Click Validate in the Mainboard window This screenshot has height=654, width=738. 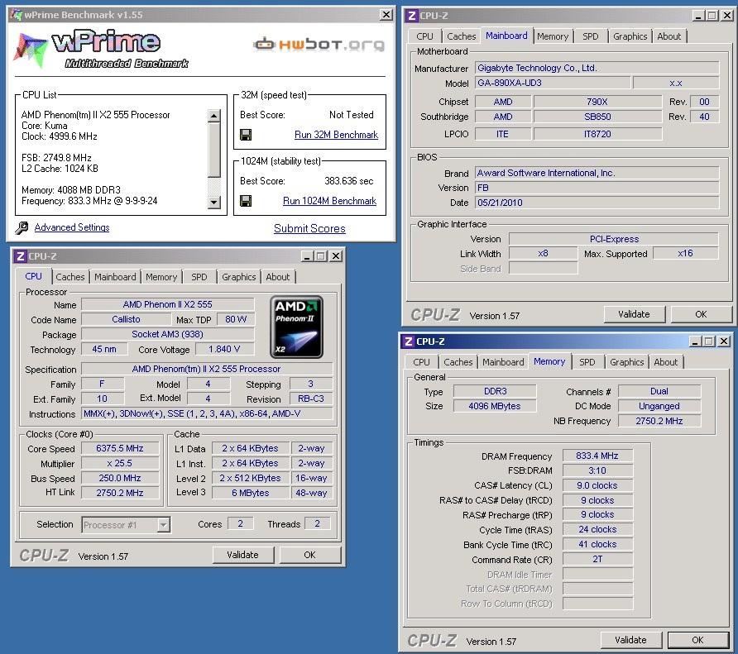pos(634,314)
